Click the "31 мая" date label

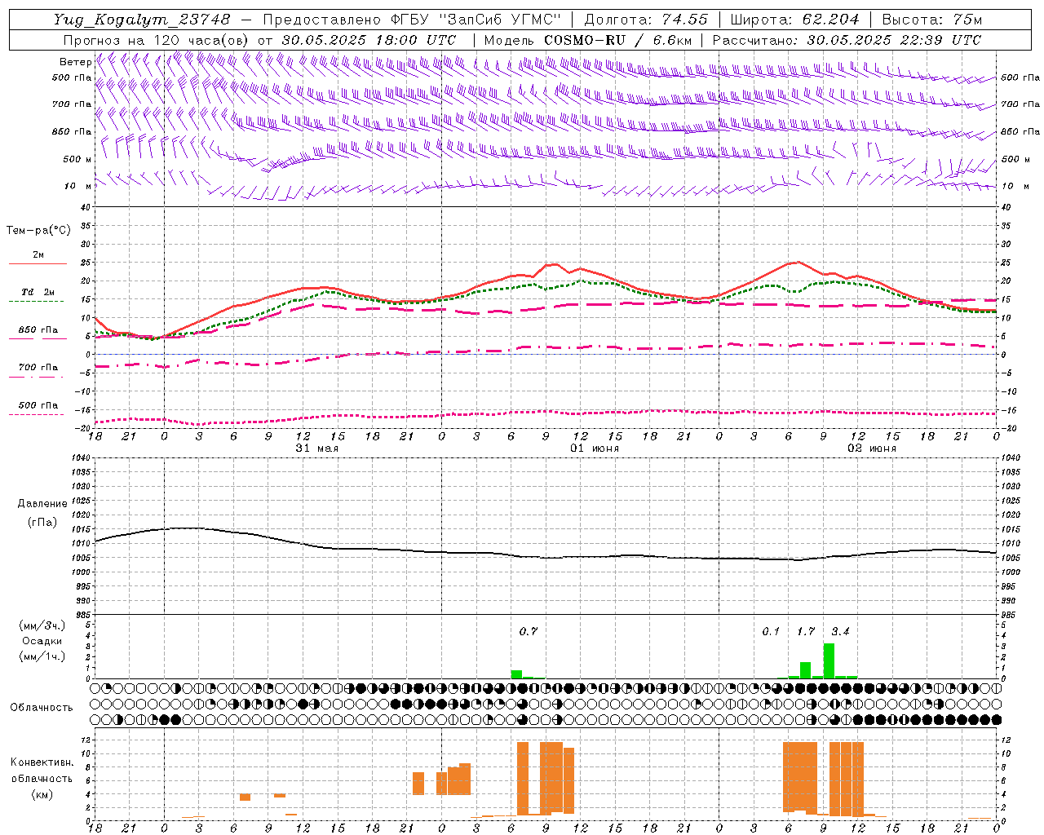(x=316, y=448)
